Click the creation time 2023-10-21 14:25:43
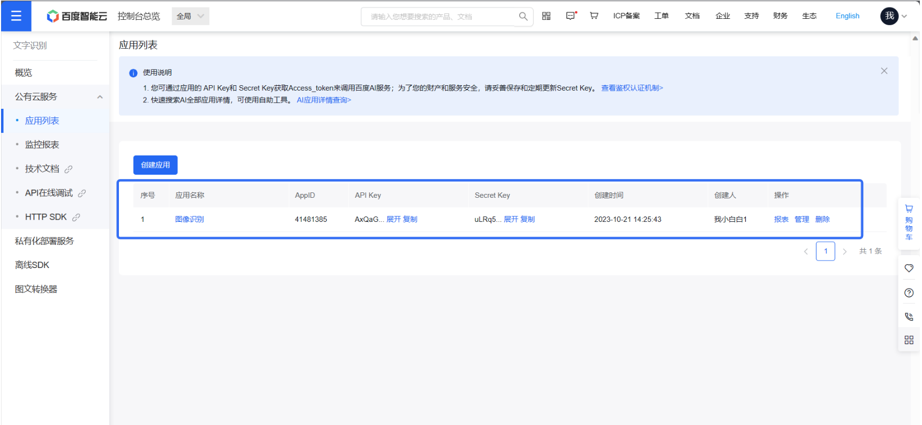This screenshot has width=922, height=425. (628, 219)
